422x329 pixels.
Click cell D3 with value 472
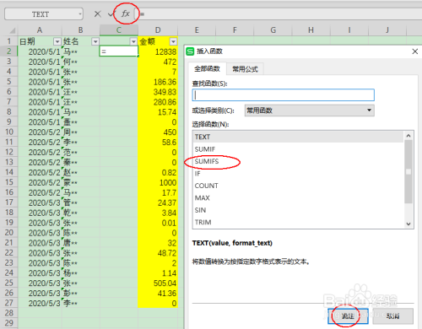[158, 62]
